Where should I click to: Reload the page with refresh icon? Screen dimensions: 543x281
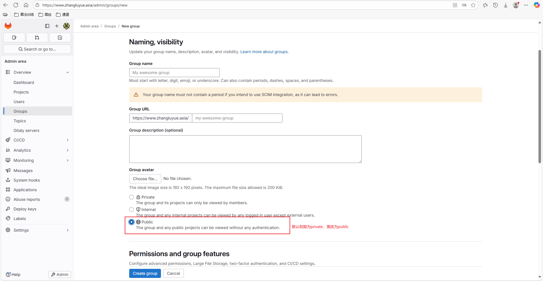16,5
